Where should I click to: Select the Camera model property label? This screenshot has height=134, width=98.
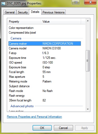coord(18,48)
